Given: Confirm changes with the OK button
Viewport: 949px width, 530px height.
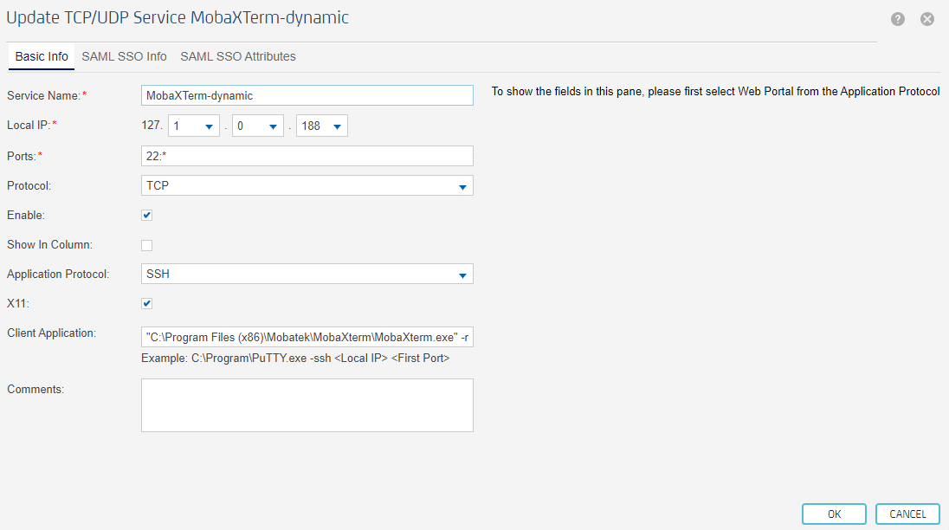Looking at the screenshot, I should [834, 514].
